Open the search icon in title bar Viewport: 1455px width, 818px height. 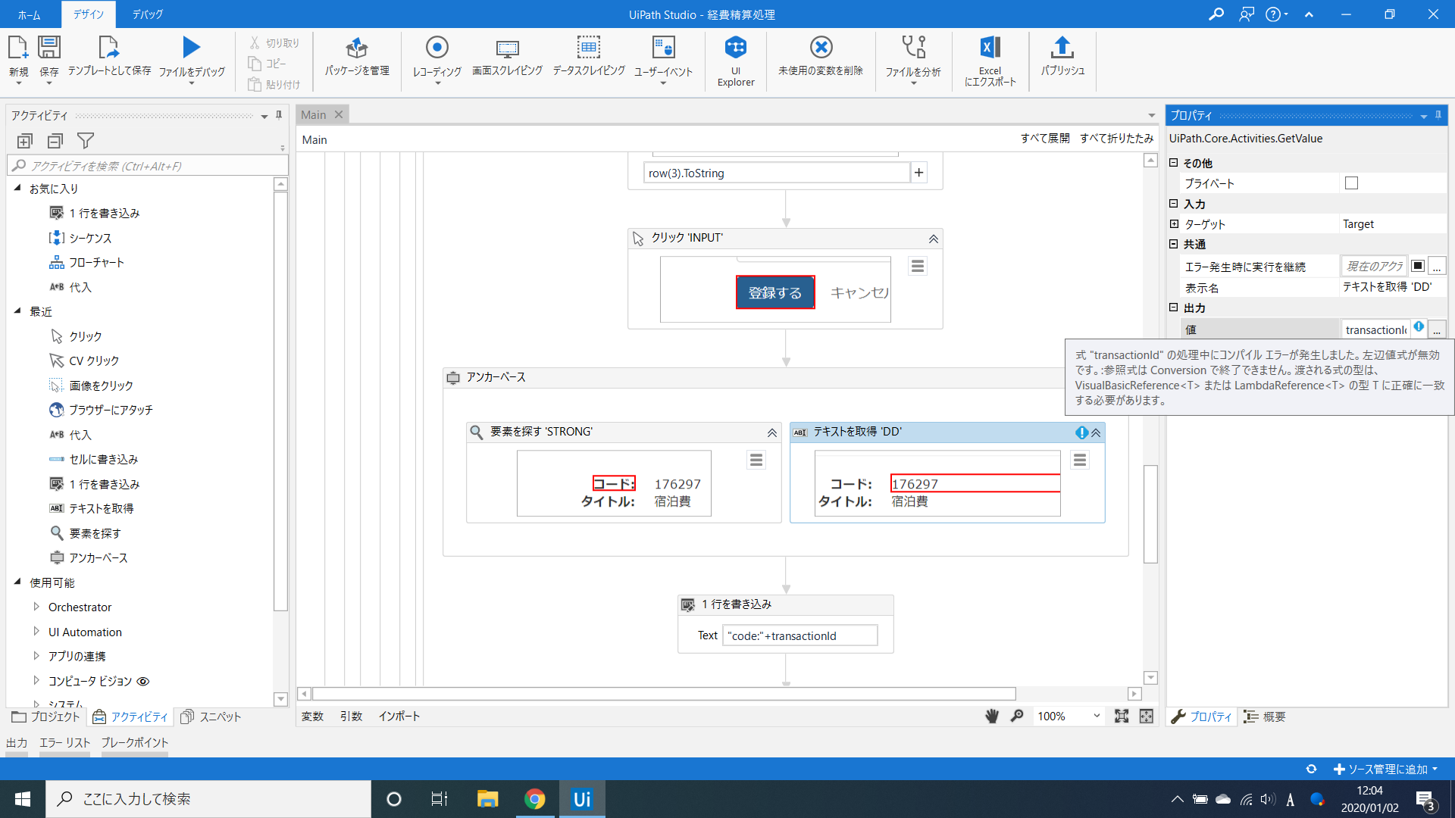click(1216, 14)
